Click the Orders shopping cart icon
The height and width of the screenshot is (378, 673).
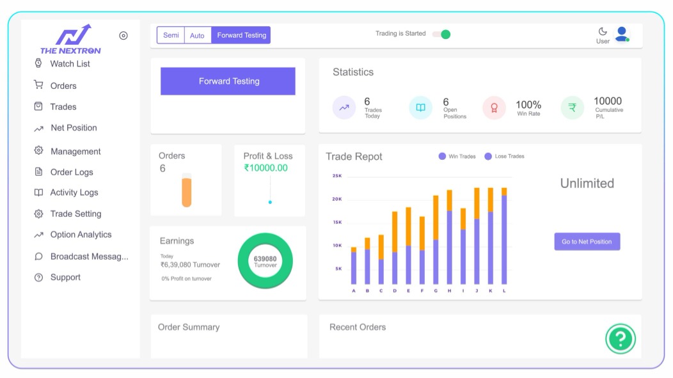click(38, 85)
